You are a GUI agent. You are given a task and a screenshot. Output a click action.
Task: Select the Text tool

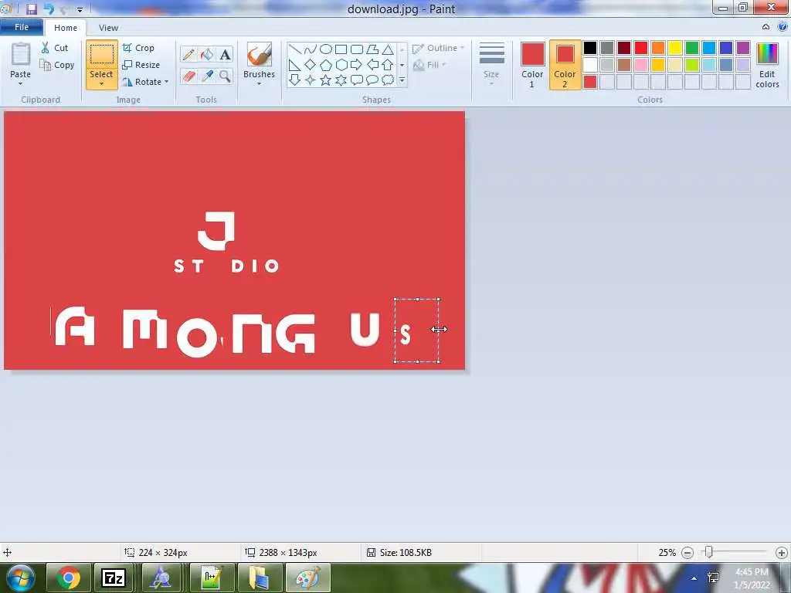pos(225,55)
